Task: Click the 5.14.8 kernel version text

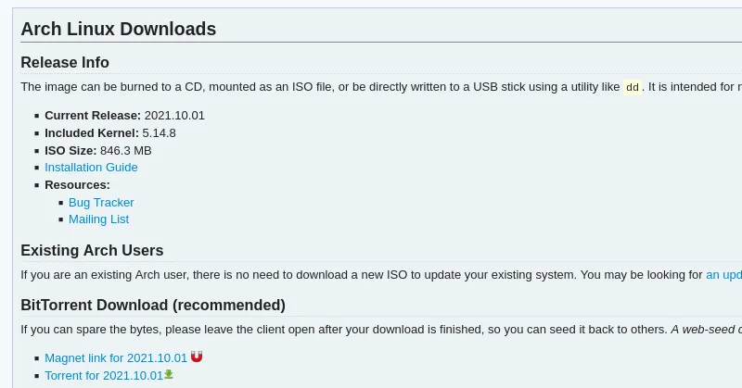Action: tap(159, 132)
